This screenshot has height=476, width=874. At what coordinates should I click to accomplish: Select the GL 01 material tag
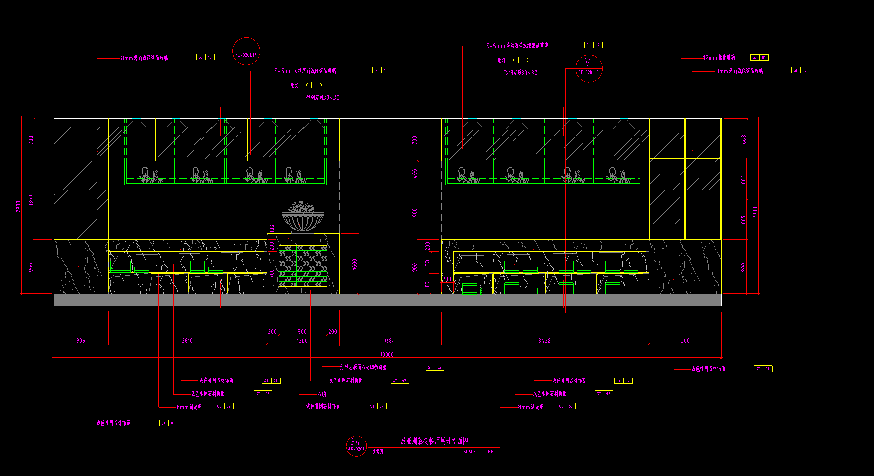coord(759,58)
